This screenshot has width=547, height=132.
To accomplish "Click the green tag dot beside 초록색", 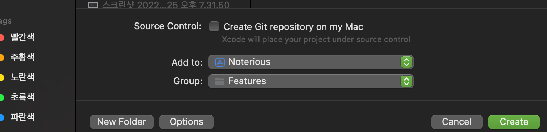I will 1,97.
